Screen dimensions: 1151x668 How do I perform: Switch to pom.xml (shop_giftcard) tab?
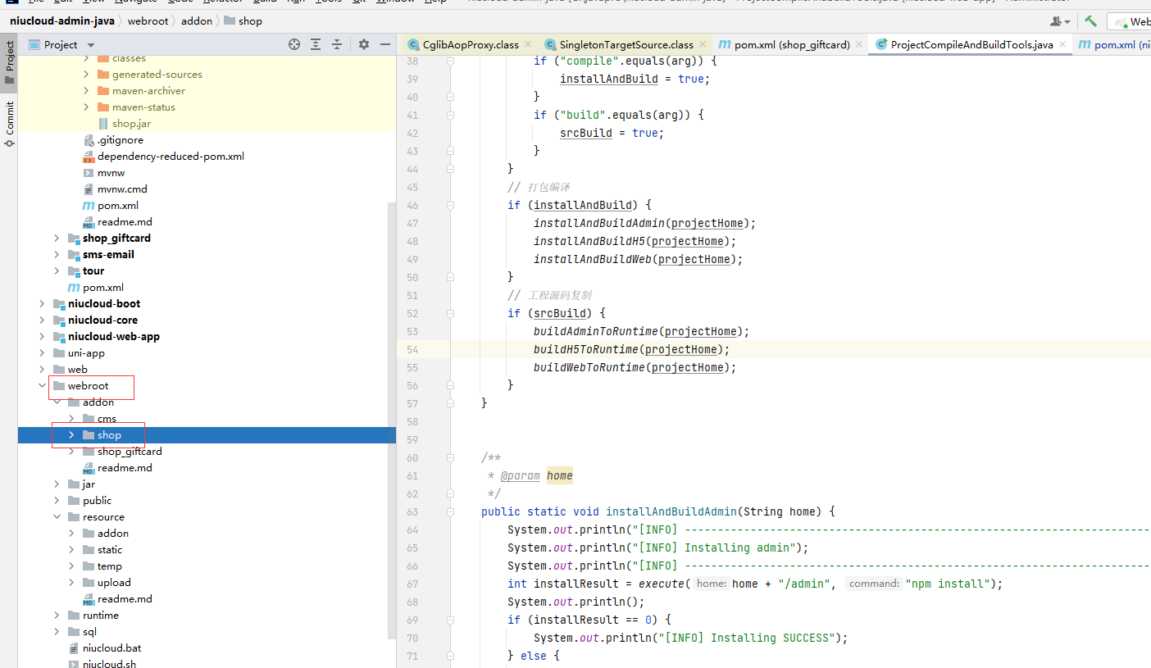pos(791,45)
